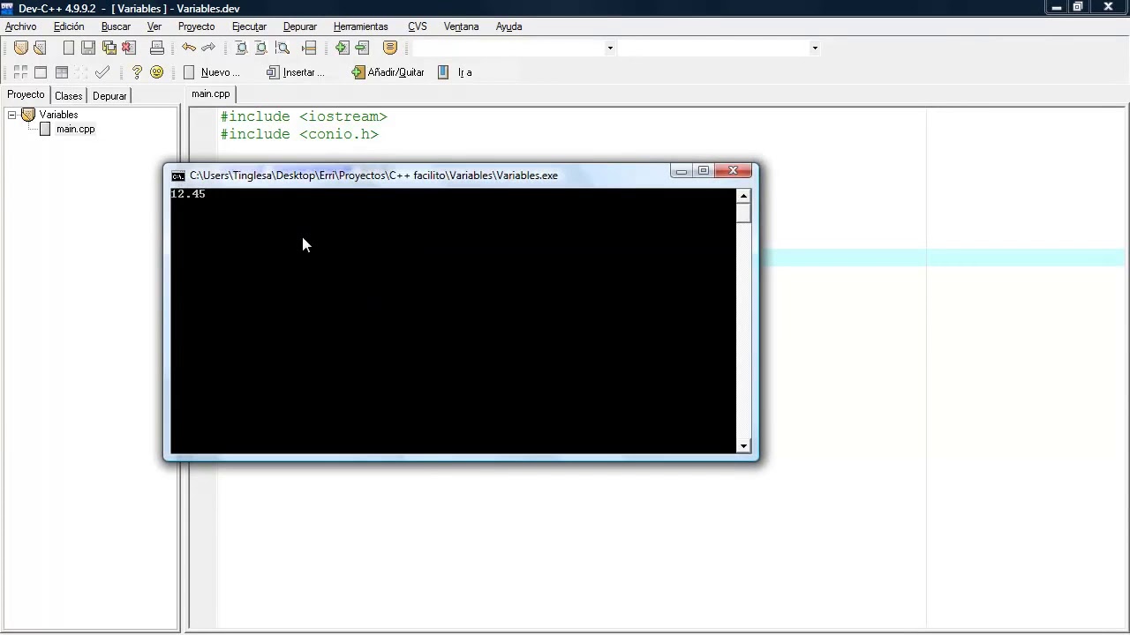The width and height of the screenshot is (1130, 635).
Task: Click the remove-from-project icon
Action: [x=362, y=48]
